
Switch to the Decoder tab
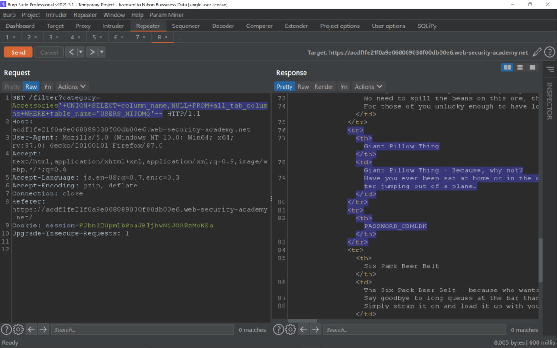pyautogui.click(x=223, y=26)
